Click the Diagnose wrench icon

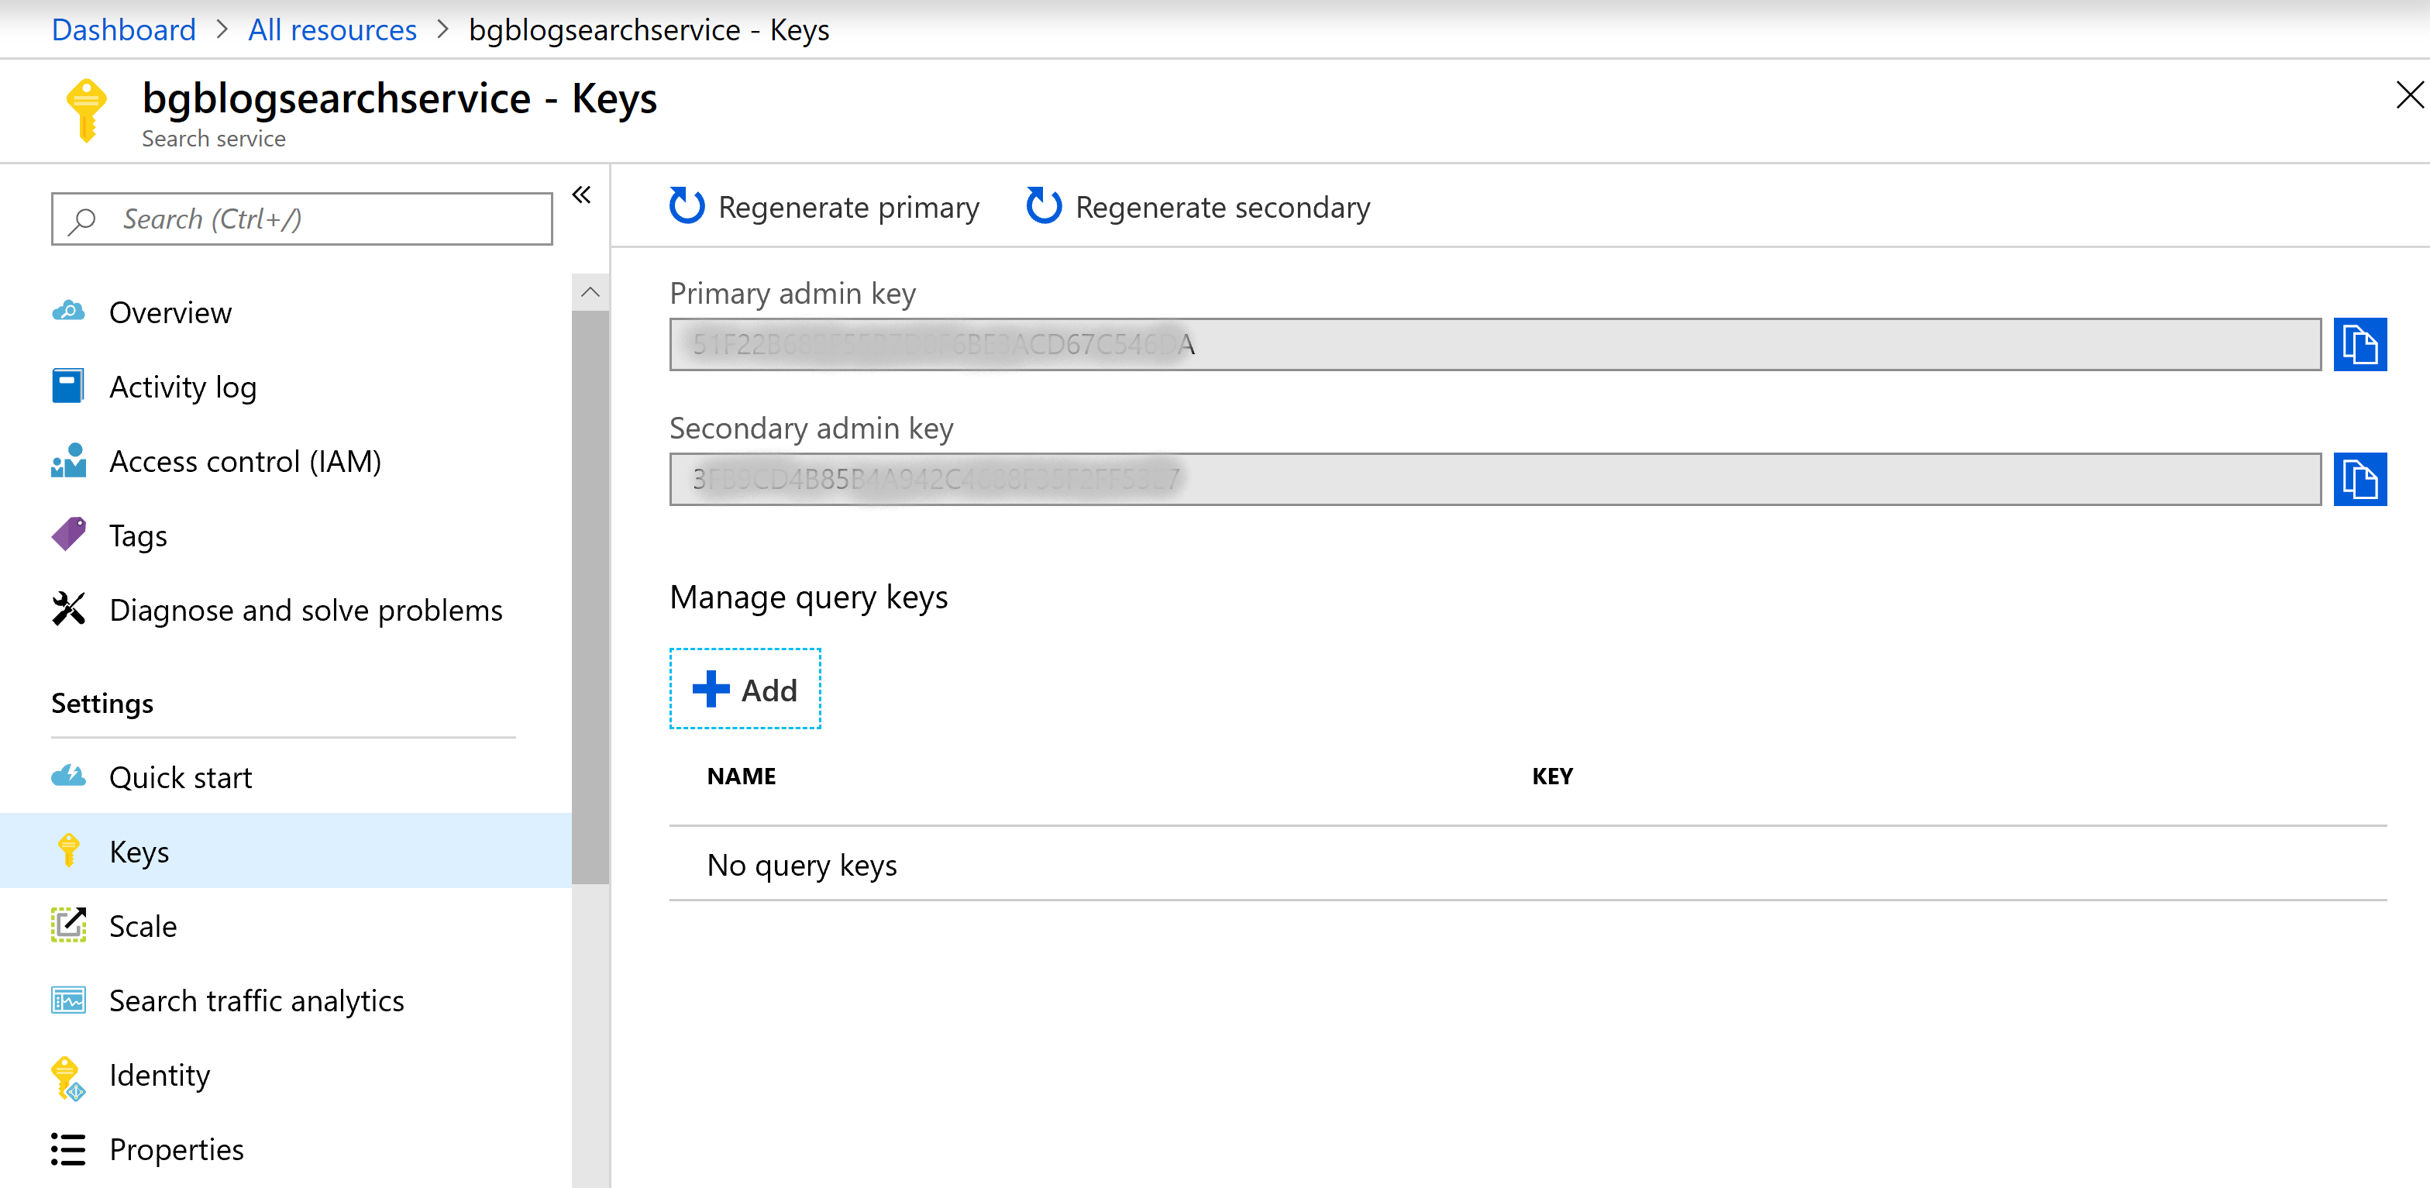point(68,608)
